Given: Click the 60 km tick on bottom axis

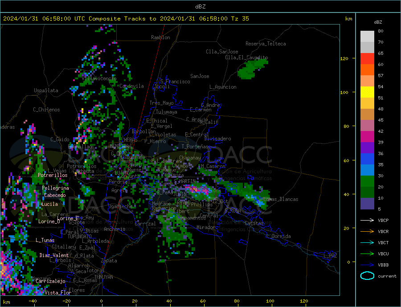Looking at the screenshot, I should 203,301.
